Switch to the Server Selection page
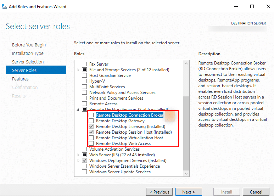 coord(28,62)
